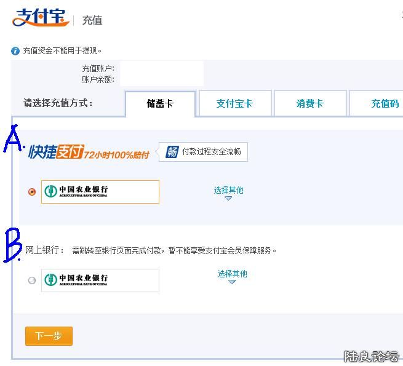Expand the arrow below 选择其他 in 网上银行 section
The height and width of the screenshot is (366, 403).
point(232,282)
